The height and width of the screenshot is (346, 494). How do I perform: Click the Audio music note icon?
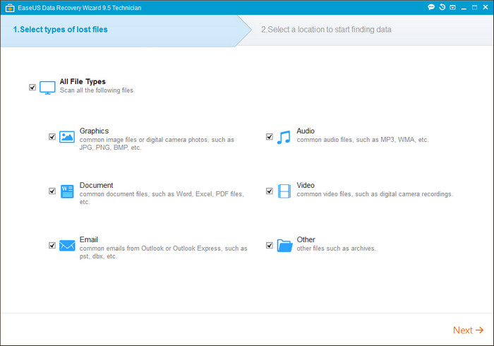click(x=284, y=137)
